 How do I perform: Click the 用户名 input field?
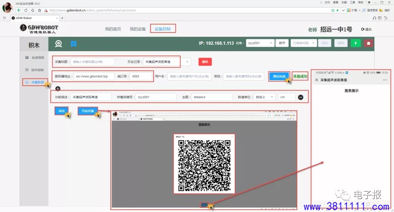pos(189,76)
